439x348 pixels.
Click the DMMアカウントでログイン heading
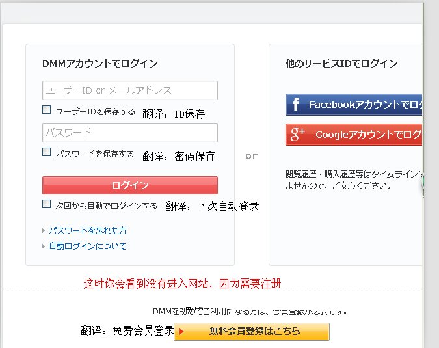point(100,64)
